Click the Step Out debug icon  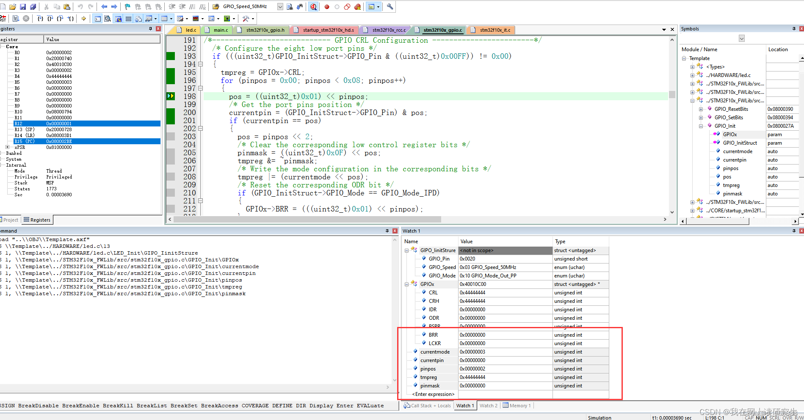coord(59,18)
